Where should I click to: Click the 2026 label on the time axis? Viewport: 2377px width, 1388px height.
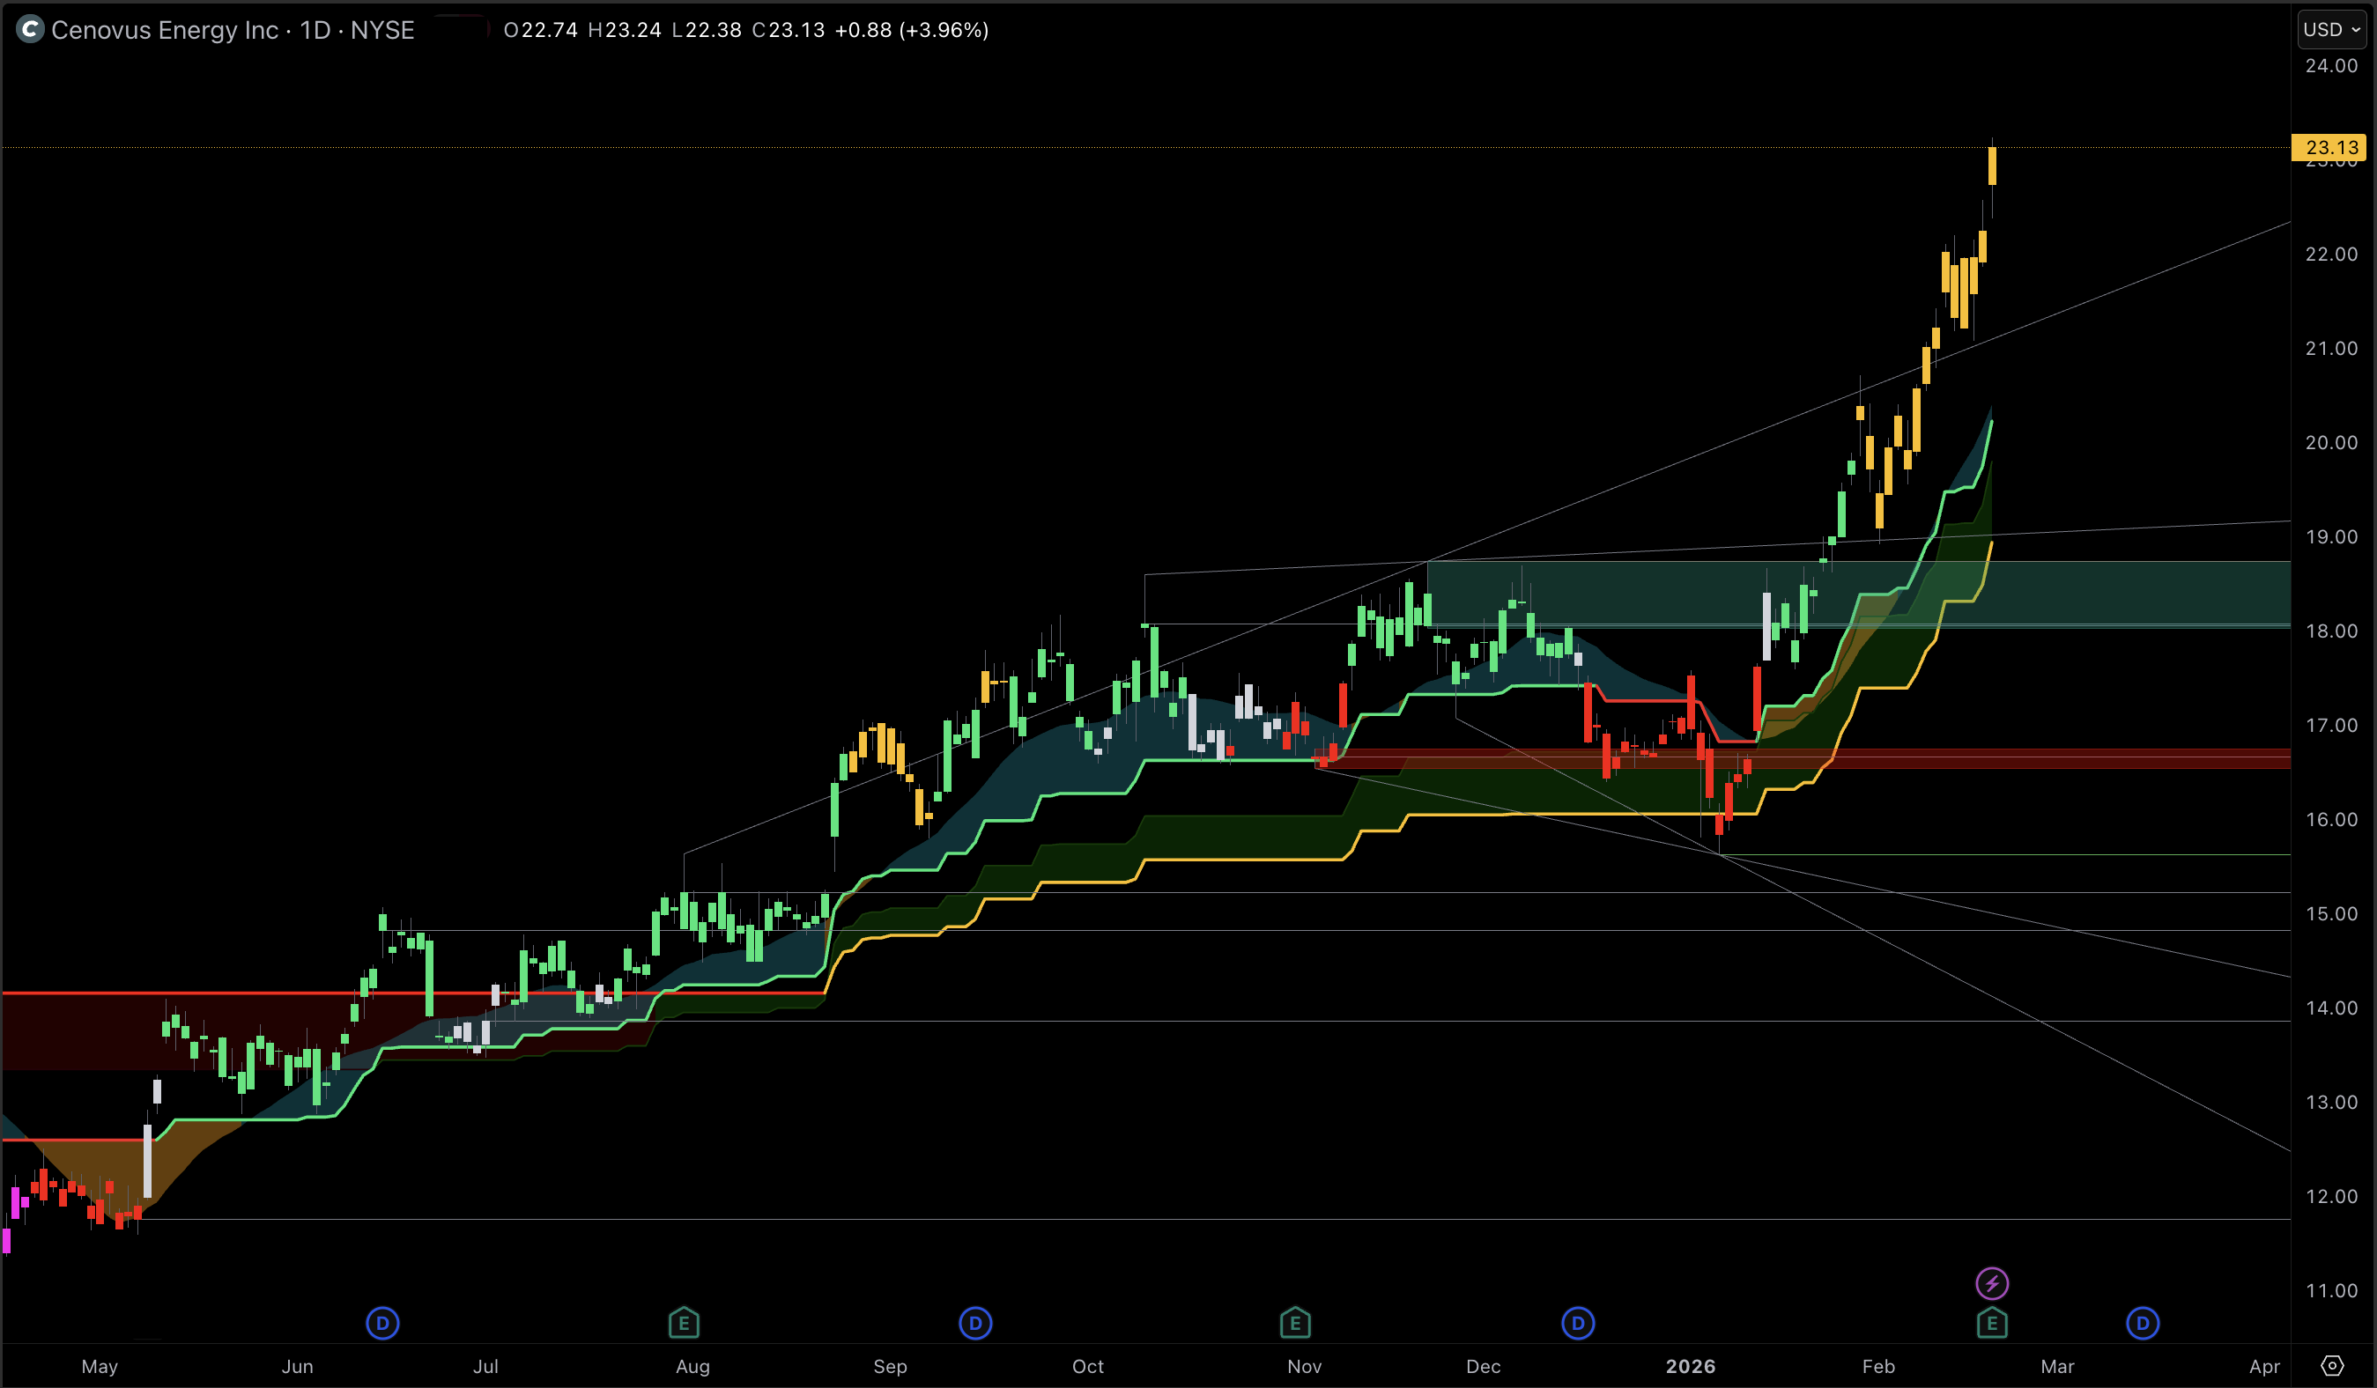coord(1692,1366)
